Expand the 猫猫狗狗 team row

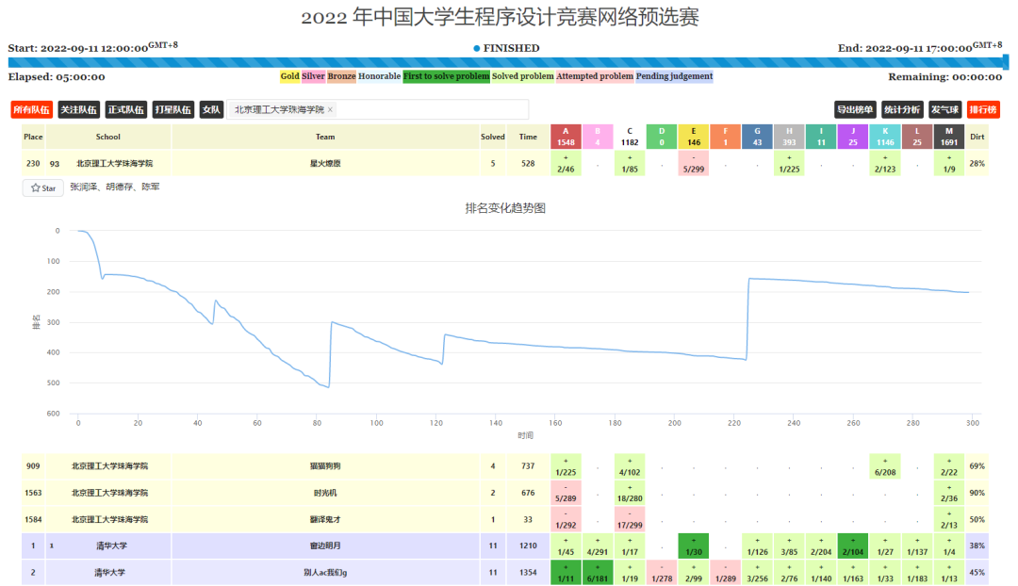(x=504, y=466)
